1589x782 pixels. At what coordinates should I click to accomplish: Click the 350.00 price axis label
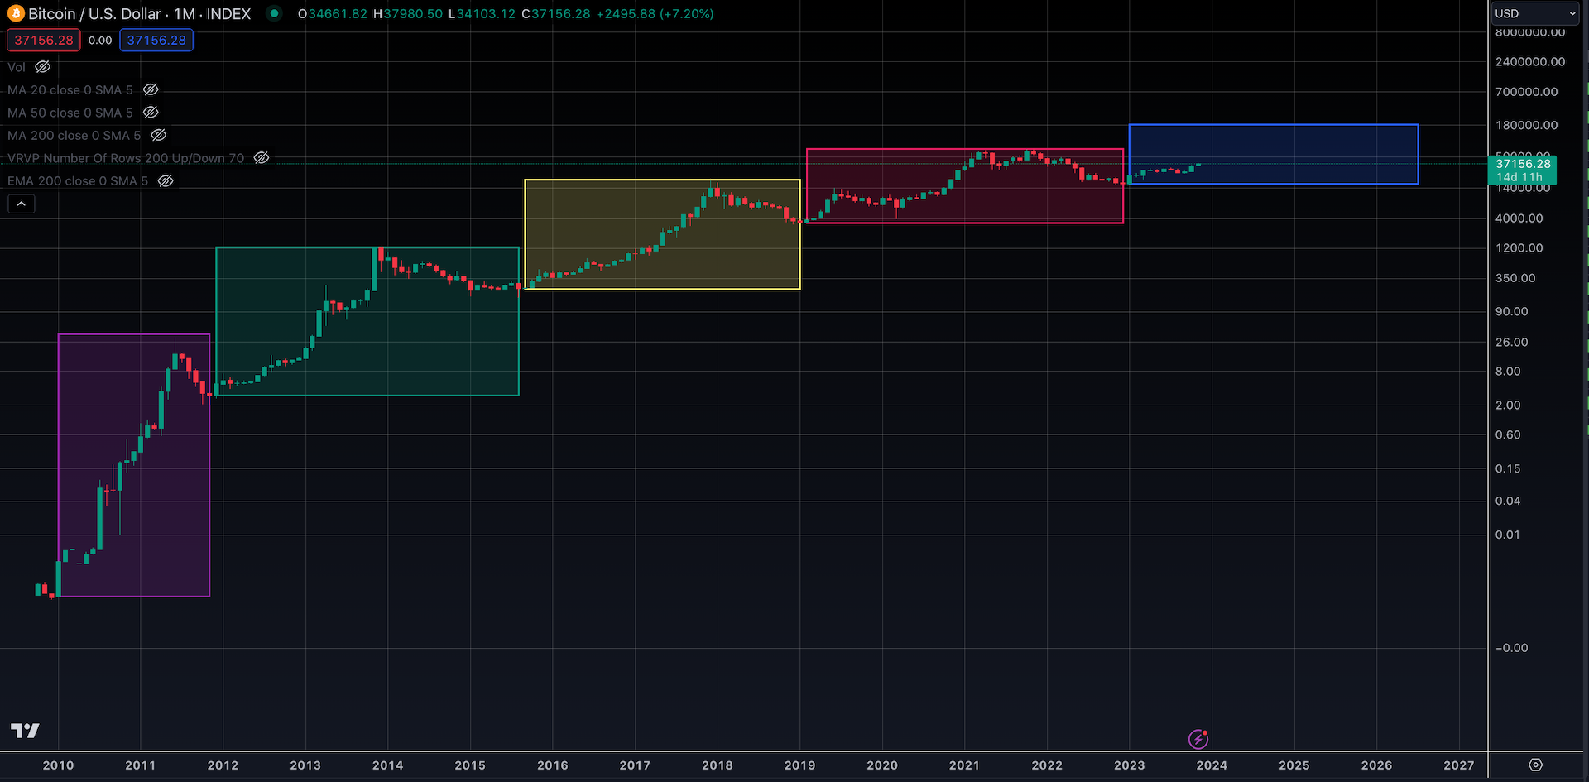click(1515, 278)
